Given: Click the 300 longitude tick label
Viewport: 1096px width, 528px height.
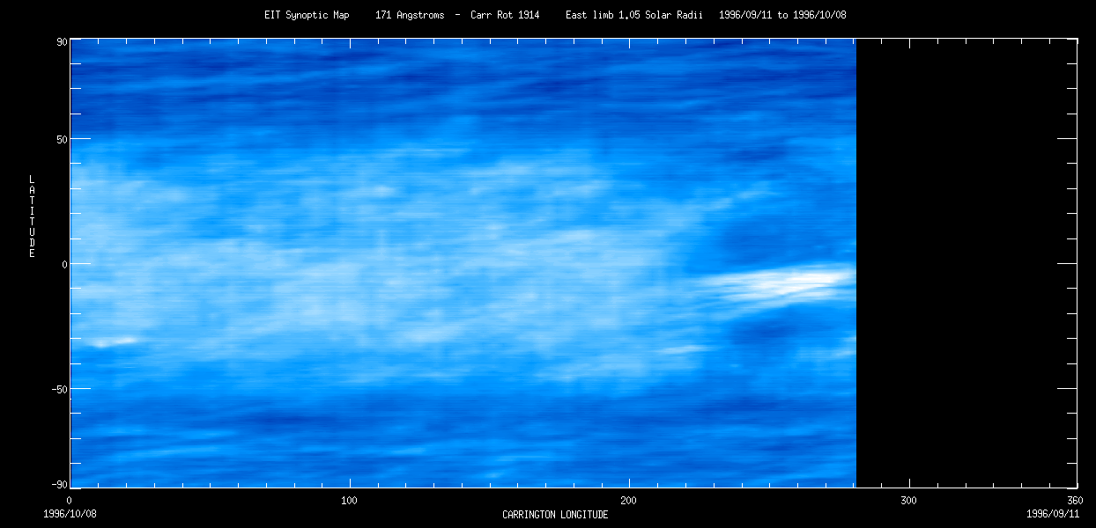Looking at the screenshot, I should point(908,501).
